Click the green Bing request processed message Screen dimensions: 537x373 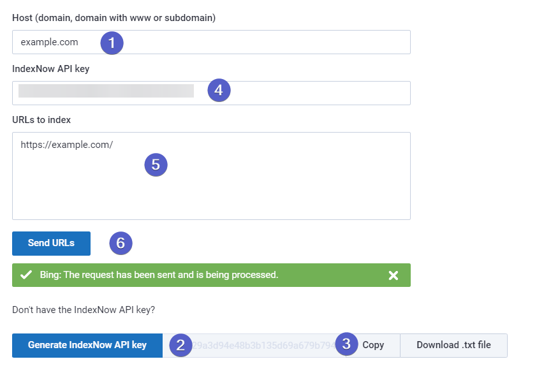tap(159, 275)
